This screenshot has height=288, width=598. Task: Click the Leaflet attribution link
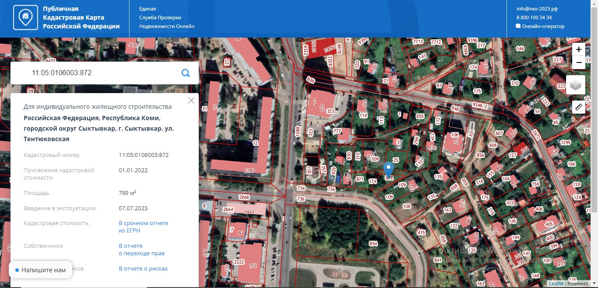[x=556, y=284]
